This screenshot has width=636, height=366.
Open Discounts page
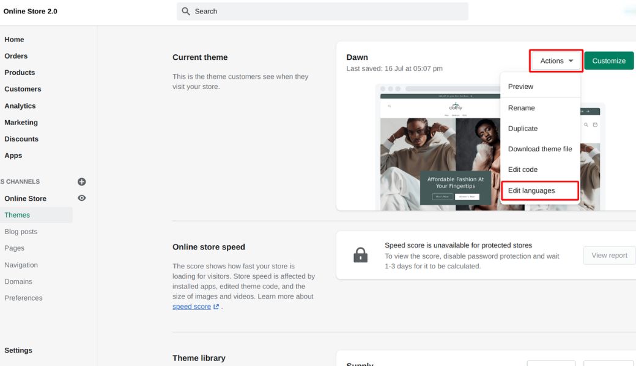coord(21,139)
